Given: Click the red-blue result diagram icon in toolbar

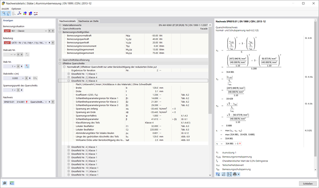Looking at the screenshot, I should pyautogui.click(x=36, y=13).
